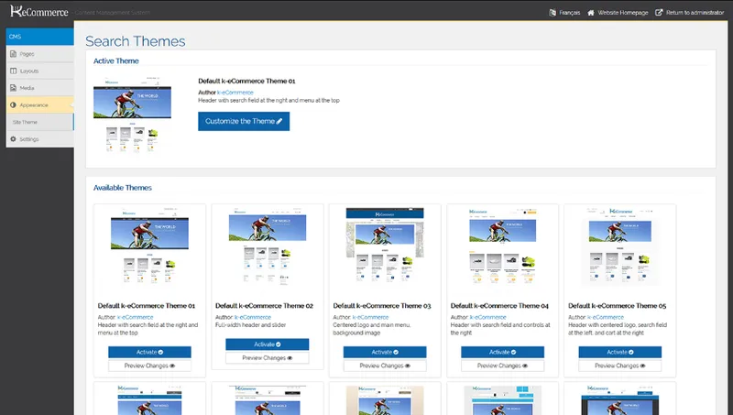
Task: Click the Appearance half-circle icon
Action: click(x=13, y=105)
